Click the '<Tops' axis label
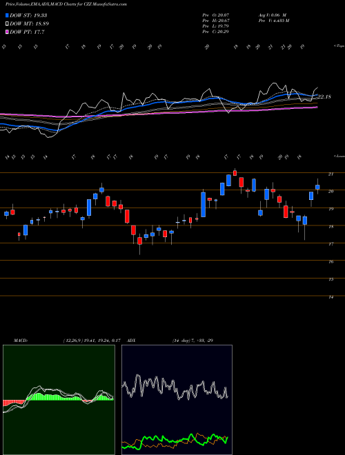Screen dimensions: 345x455 click(x=339, y=46)
